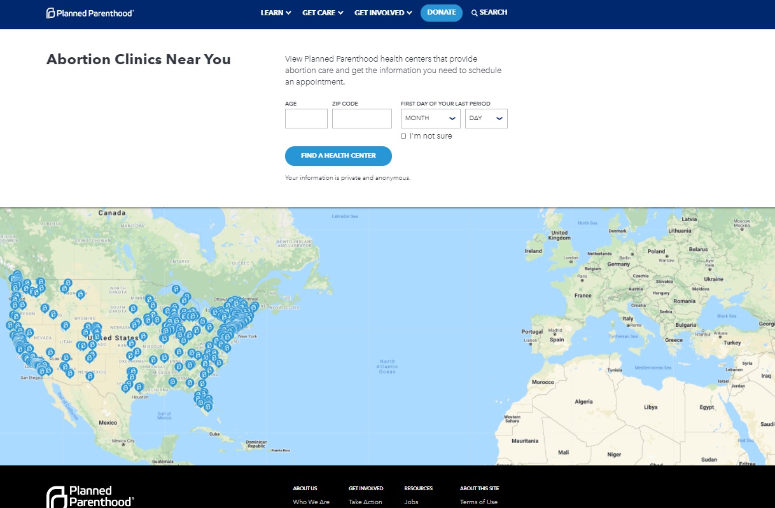Select the map pin in Utah
The height and width of the screenshot is (508, 775).
66,326
